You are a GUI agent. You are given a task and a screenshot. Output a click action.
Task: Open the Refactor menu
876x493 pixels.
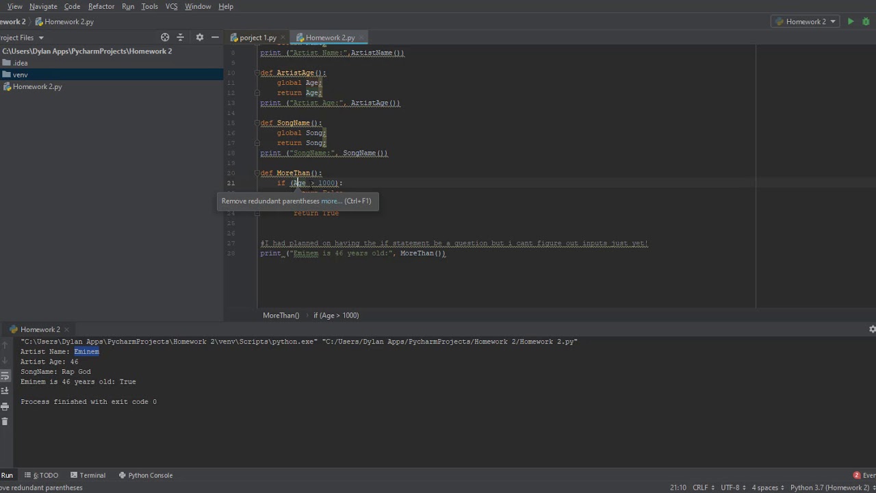101,6
